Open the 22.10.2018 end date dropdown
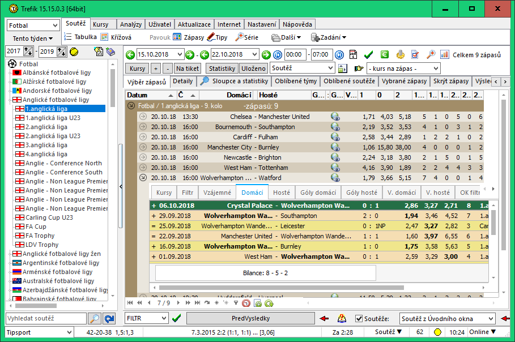515x342 pixels. (x=255, y=54)
